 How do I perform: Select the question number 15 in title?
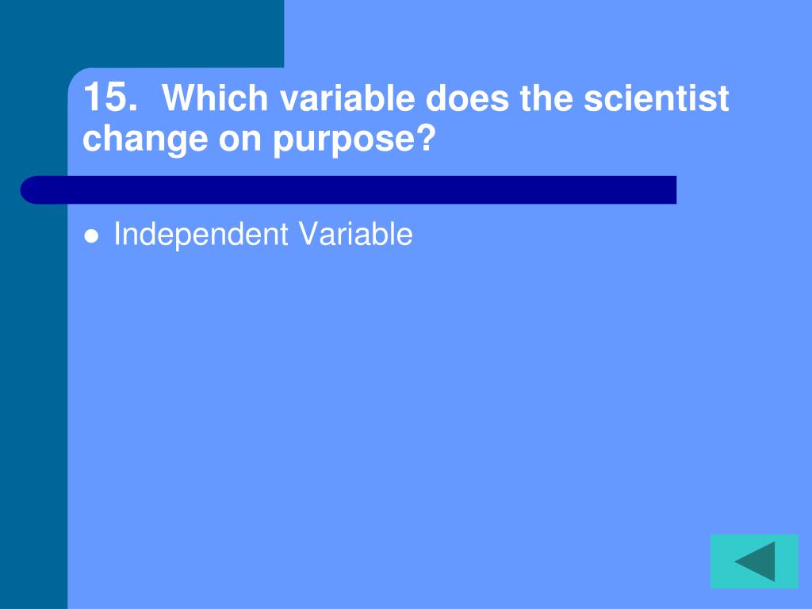pyautogui.click(x=110, y=97)
